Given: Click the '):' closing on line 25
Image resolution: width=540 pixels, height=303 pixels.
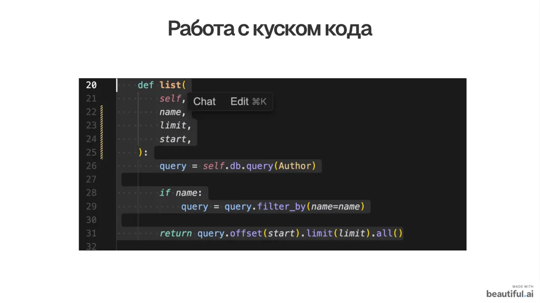Looking at the screenshot, I should (143, 152).
